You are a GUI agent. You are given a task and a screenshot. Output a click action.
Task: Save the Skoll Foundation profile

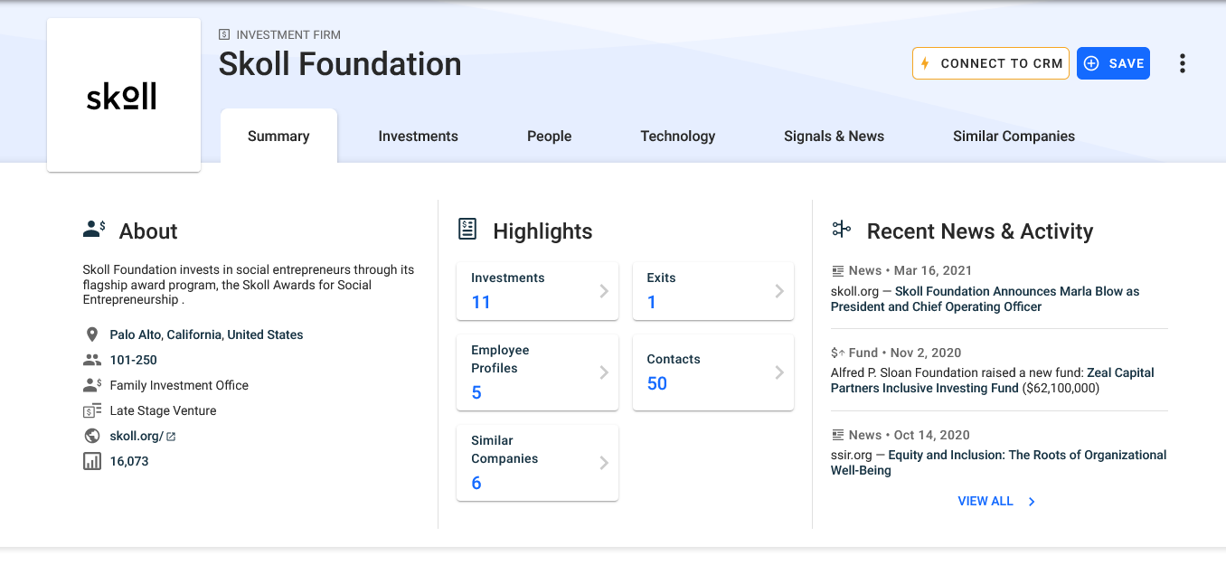(1113, 63)
